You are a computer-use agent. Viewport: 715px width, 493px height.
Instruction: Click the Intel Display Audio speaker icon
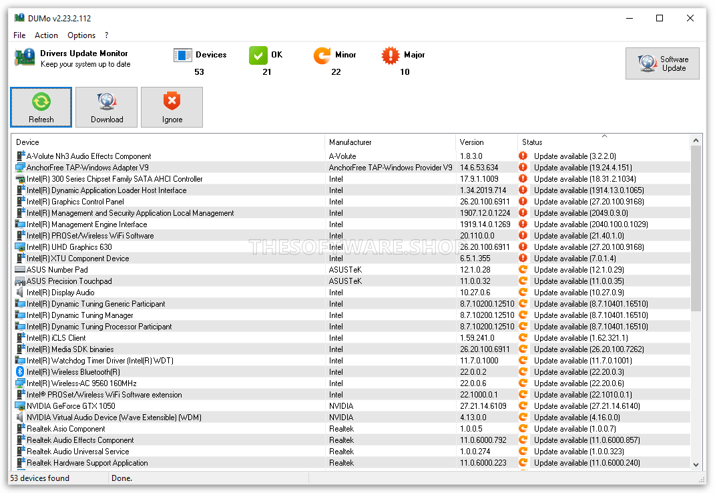[x=21, y=292]
